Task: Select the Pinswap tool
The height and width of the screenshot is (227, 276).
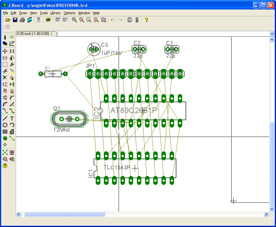Action: click(5, 84)
